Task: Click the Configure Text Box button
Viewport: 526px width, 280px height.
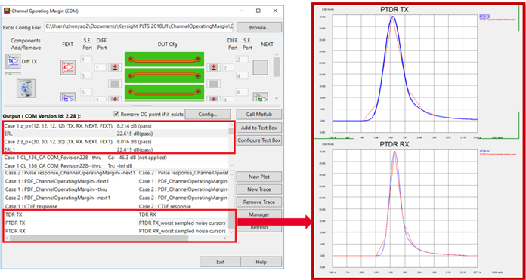Action: tap(258, 140)
